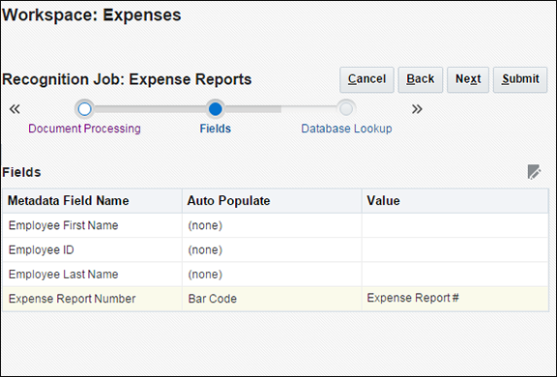Cancel the recognition job editing

[x=366, y=79]
